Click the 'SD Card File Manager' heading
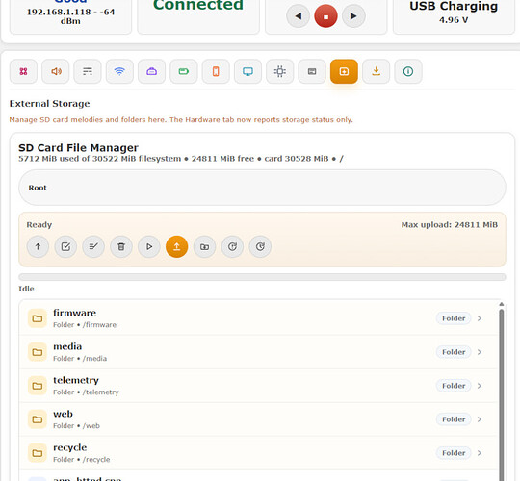The height and width of the screenshot is (481, 520). click(x=78, y=148)
